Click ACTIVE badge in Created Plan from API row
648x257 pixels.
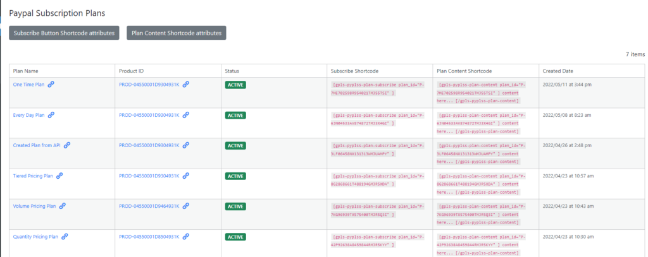click(x=235, y=146)
